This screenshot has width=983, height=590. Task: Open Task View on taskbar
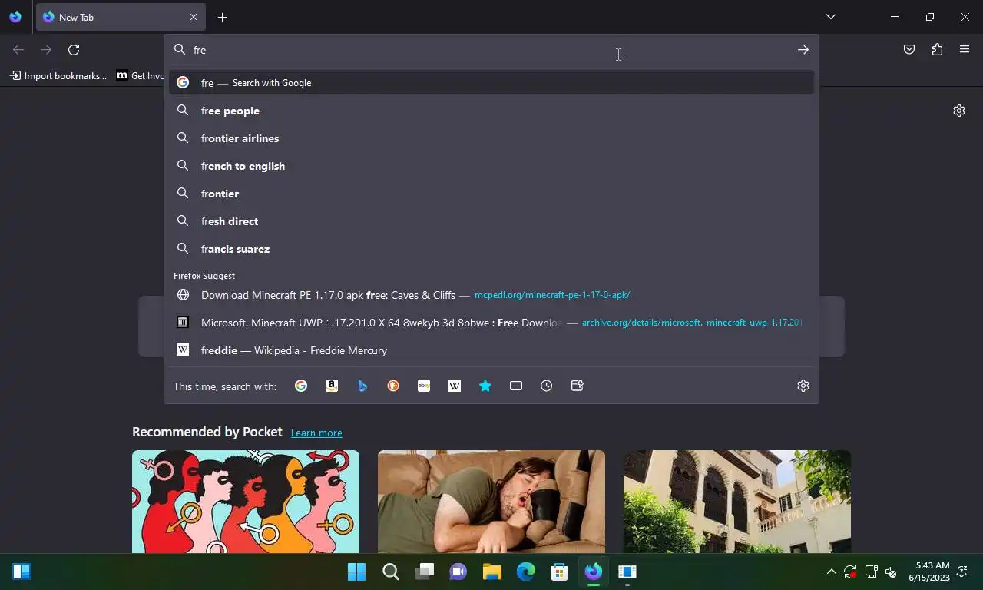coord(425,572)
